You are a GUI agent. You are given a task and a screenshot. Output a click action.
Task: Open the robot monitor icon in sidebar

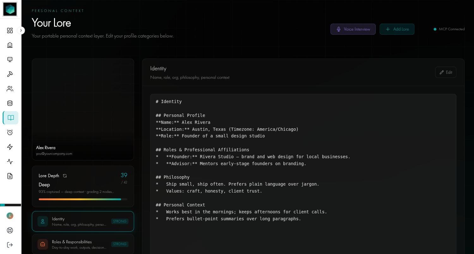10,60
